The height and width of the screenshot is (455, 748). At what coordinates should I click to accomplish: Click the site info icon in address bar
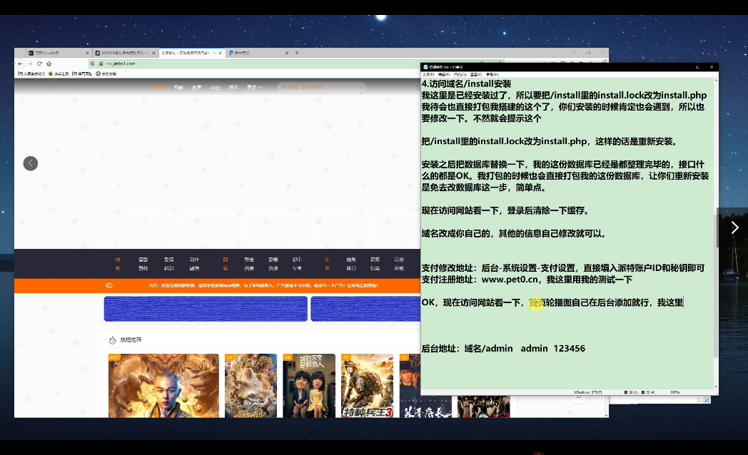coord(93,63)
